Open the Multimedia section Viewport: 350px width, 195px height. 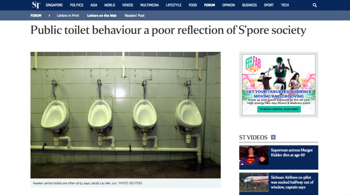point(150,5)
